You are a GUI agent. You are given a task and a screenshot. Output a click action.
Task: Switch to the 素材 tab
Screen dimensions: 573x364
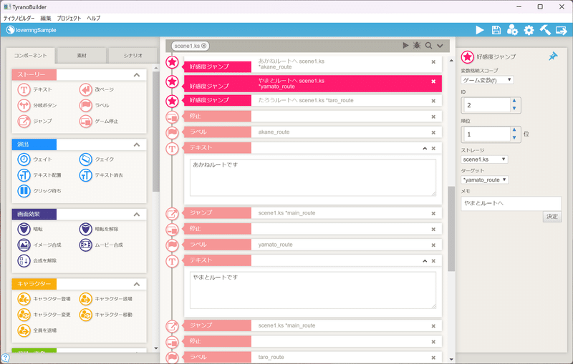pos(82,56)
